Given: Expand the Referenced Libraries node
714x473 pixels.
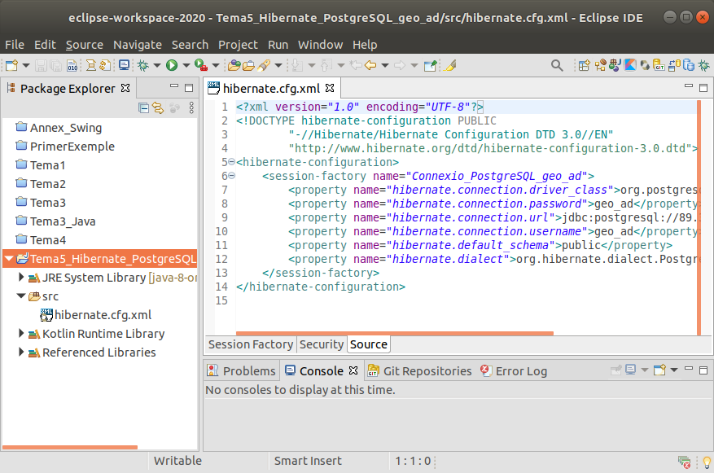Looking at the screenshot, I should (x=21, y=352).
